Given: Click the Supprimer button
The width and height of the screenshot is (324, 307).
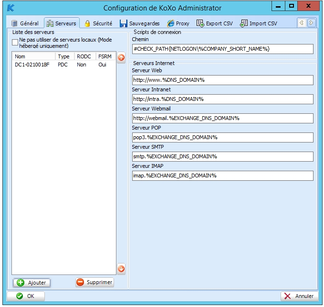Looking at the screenshot, I should (94, 282).
